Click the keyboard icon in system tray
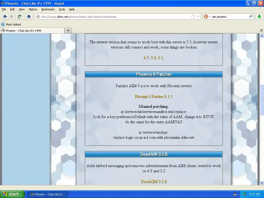Image resolution: width=264 pixels, height=198 pixels. coord(235,194)
